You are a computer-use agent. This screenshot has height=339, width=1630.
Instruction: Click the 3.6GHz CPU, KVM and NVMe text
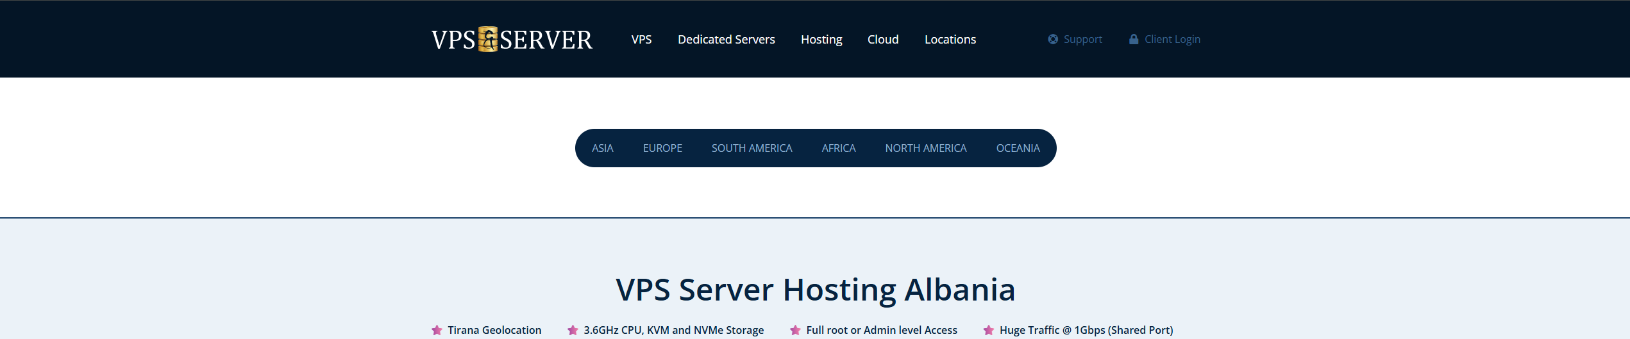(673, 330)
